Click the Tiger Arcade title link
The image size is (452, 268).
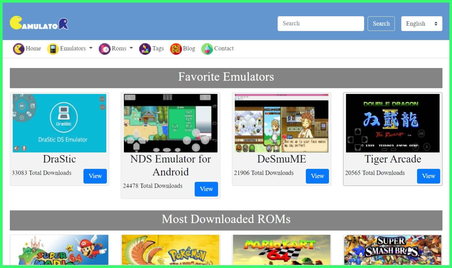coord(393,159)
